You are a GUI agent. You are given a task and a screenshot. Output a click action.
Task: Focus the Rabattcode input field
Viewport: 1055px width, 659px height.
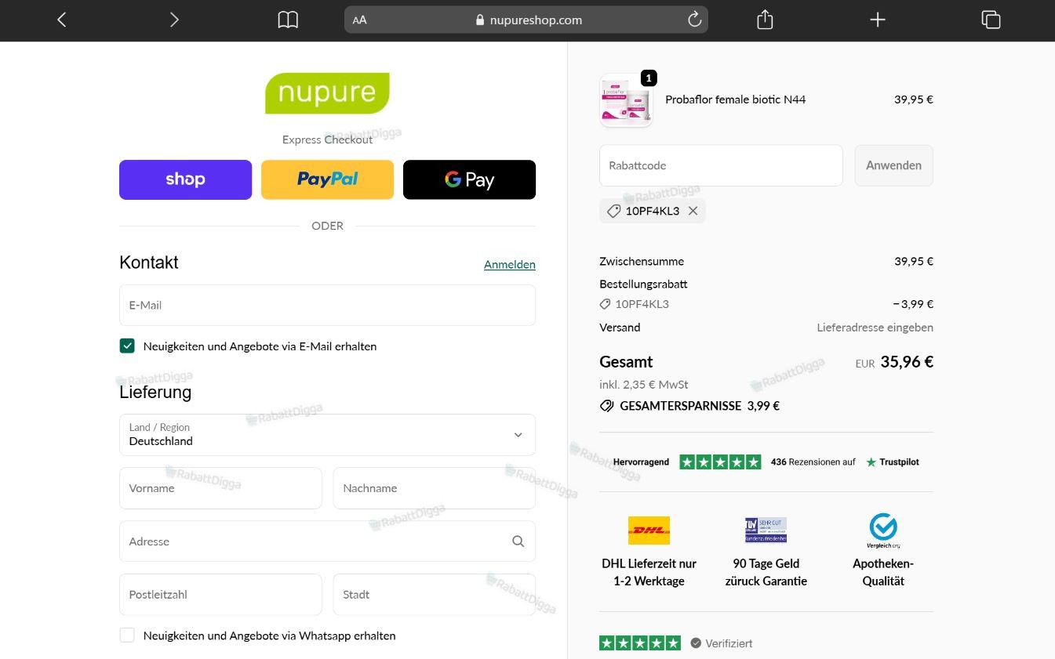[721, 165]
